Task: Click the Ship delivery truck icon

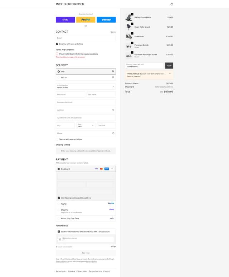Action: [113, 71]
